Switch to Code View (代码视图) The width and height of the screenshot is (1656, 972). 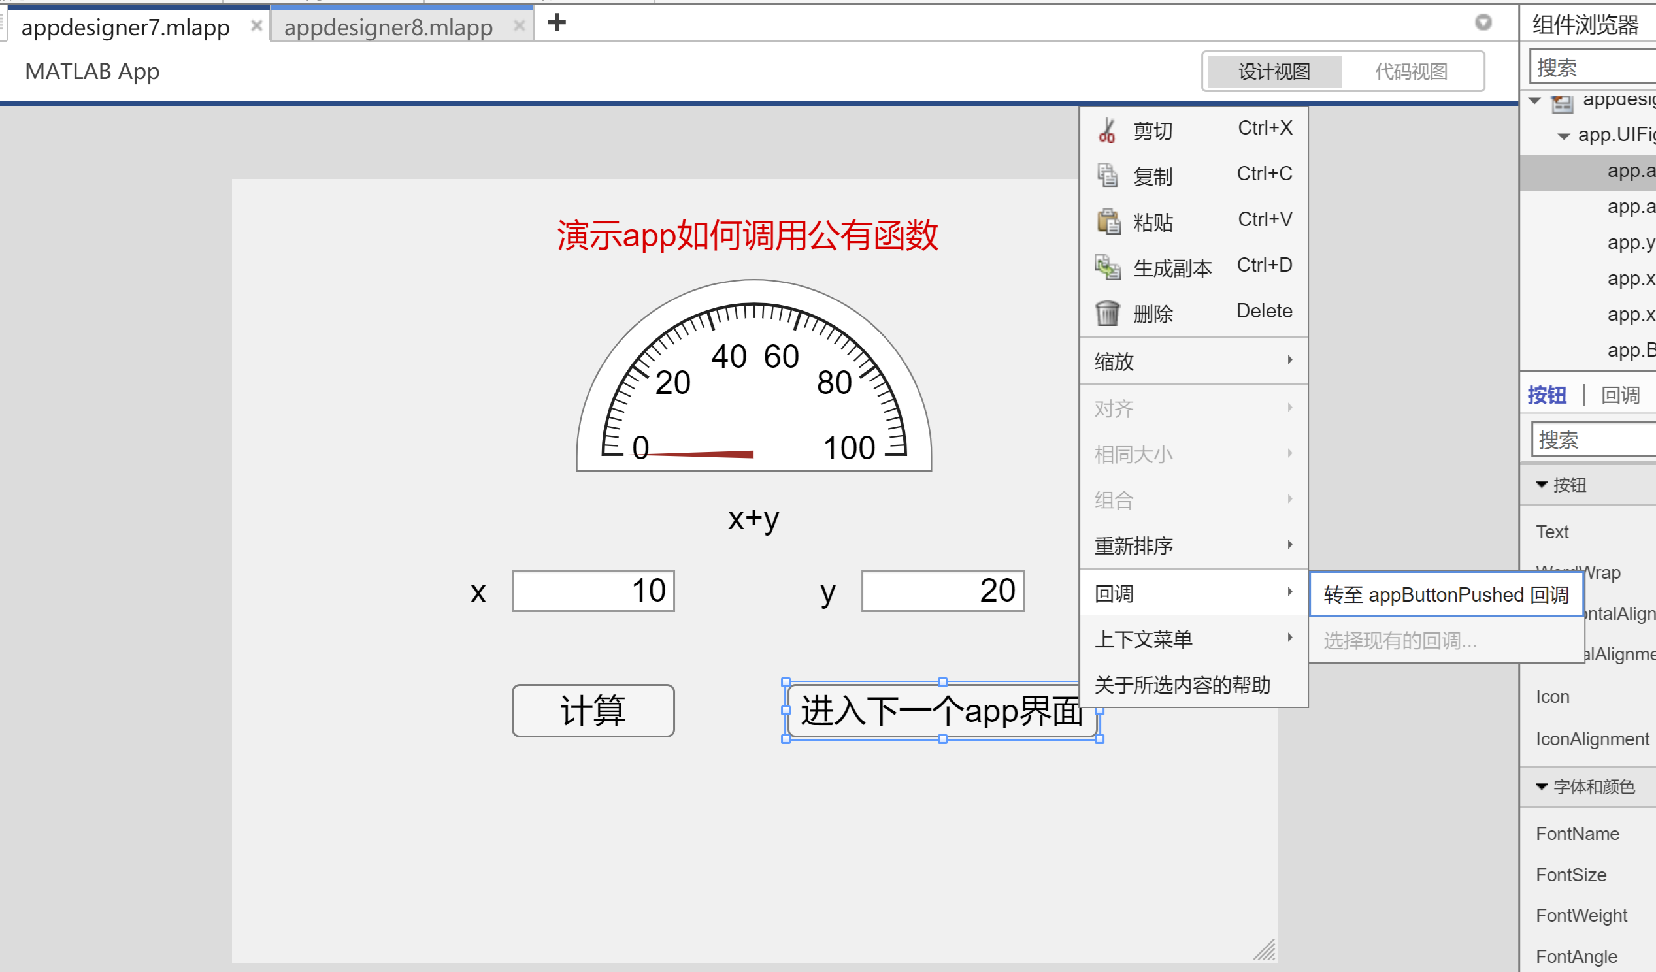1411,72
